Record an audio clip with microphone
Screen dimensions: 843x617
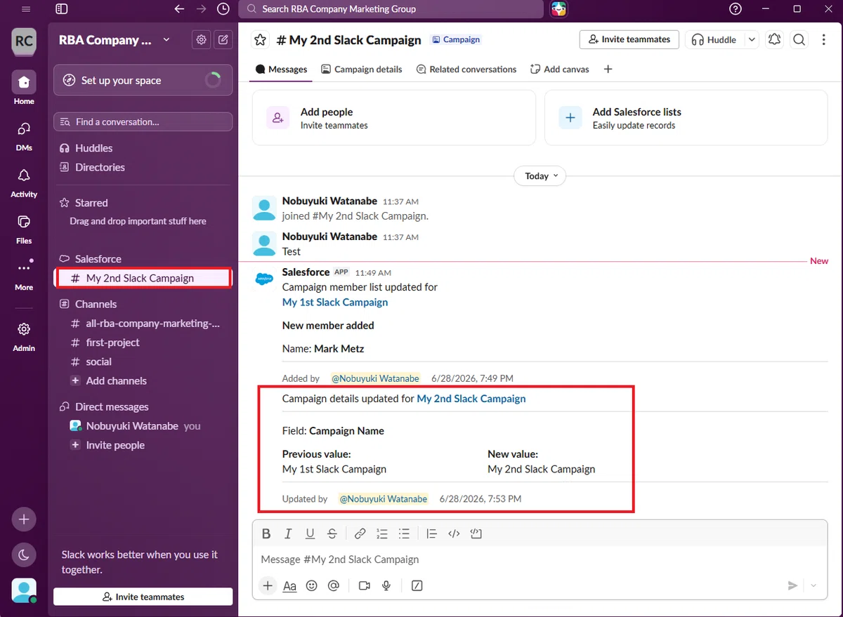point(386,585)
